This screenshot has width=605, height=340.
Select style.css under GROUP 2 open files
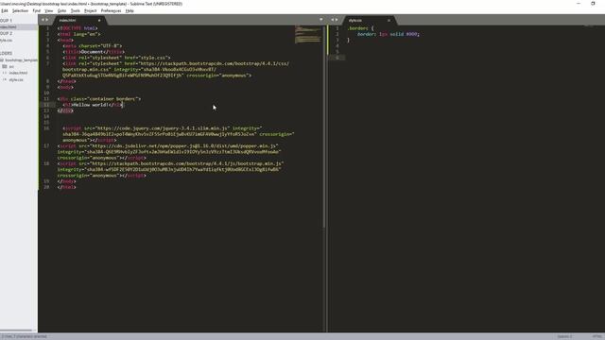coord(7,40)
